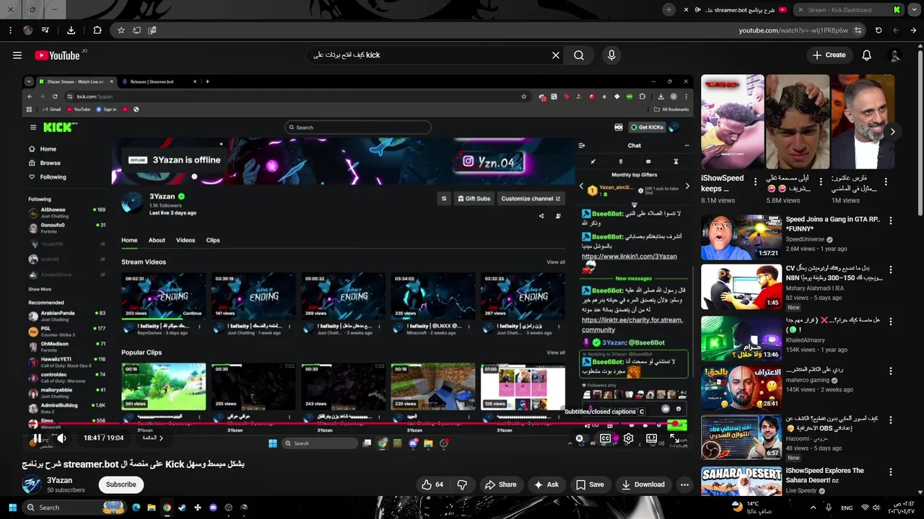Open the 3Yazan channel name link
This screenshot has height=519, width=924.
60,480
